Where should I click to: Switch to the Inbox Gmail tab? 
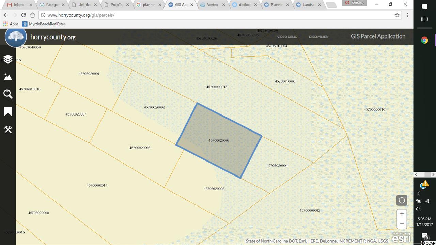[19, 5]
